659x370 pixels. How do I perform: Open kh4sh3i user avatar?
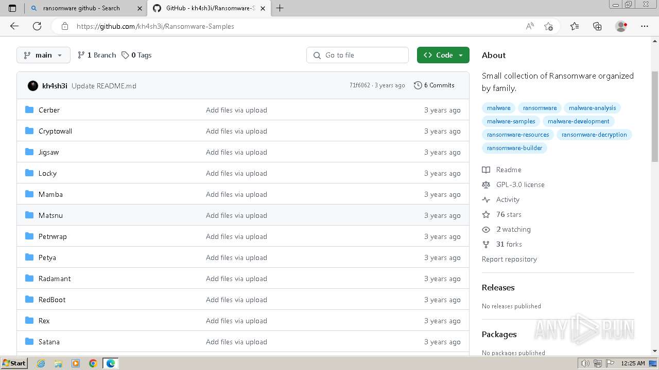(x=33, y=86)
